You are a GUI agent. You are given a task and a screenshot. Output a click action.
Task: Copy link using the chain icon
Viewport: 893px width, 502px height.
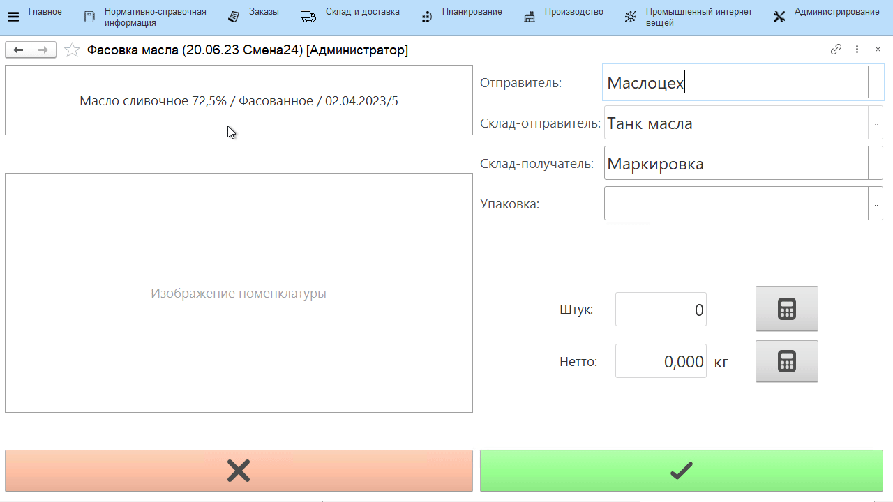point(836,50)
